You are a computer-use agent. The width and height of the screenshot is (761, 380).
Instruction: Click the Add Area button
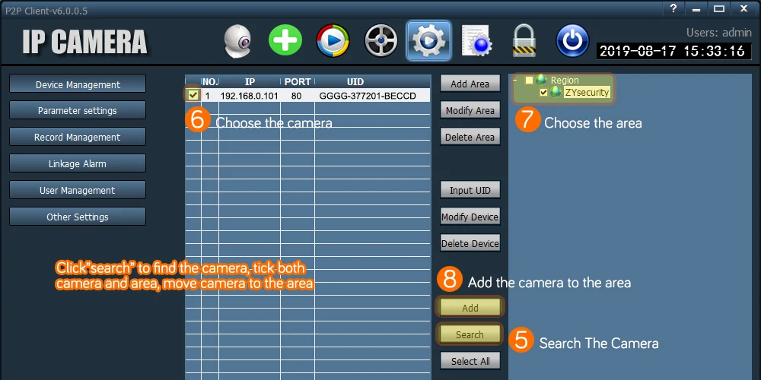tap(470, 84)
